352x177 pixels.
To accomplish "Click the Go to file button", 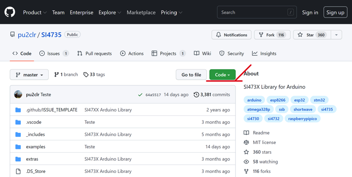I will (x=191, y=75).
